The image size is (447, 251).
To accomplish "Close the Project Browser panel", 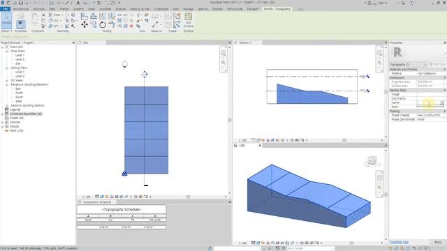I will tap(73, 43).
